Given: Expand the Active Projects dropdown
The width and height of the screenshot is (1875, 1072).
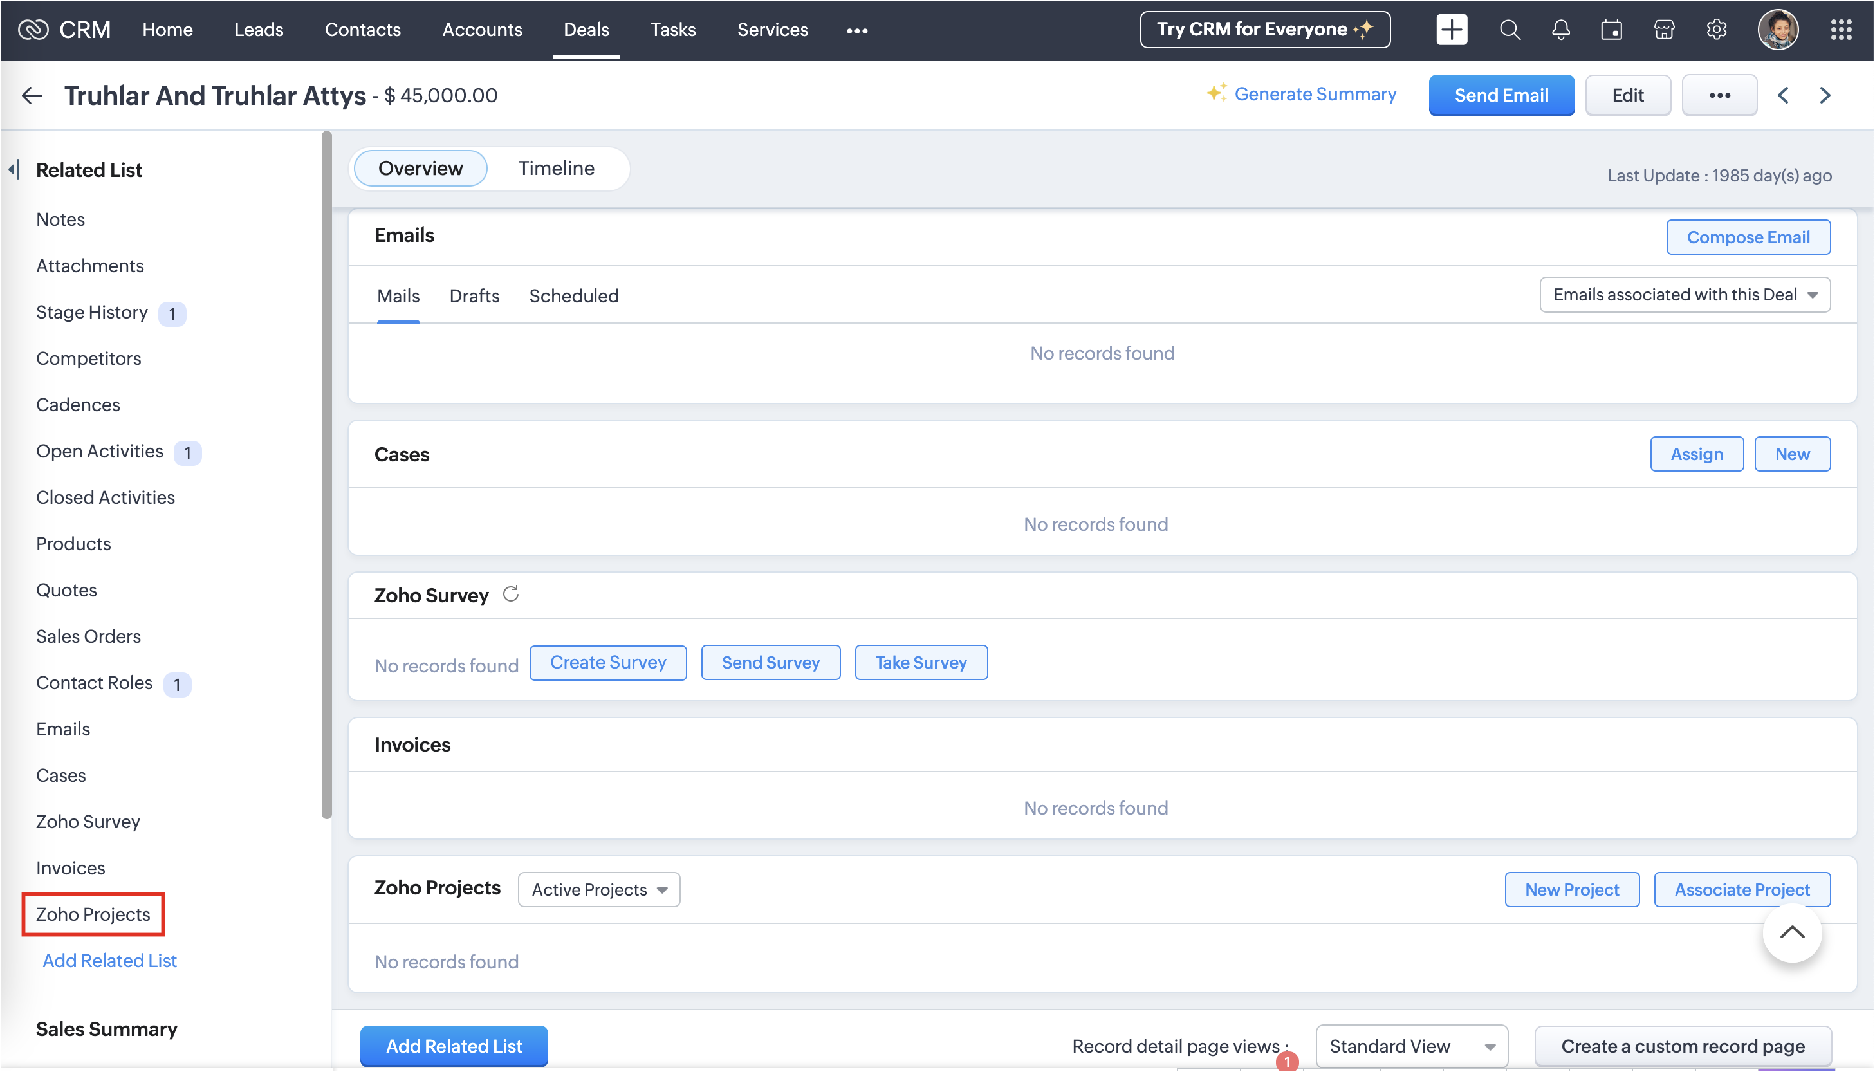Looking at the screenshot, I should pyautogui.click(x=598, y=889).
